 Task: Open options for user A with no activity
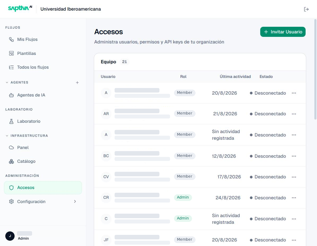click(294, 135)
